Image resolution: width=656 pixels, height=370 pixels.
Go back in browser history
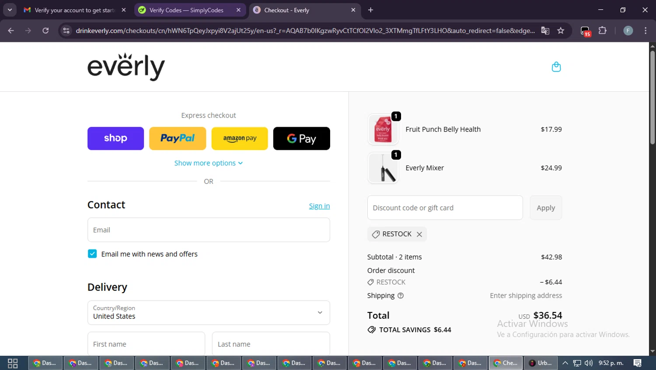coord(11,31)
